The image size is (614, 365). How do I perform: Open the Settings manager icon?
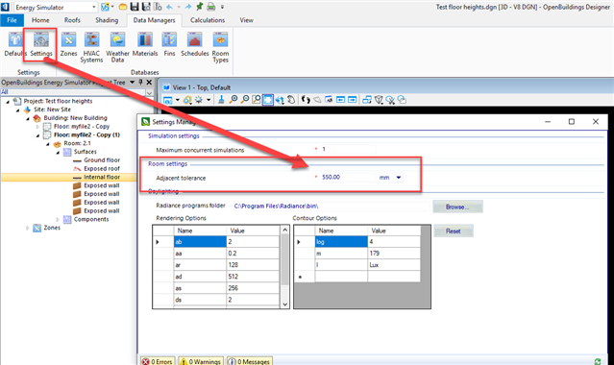pos(40,44)
